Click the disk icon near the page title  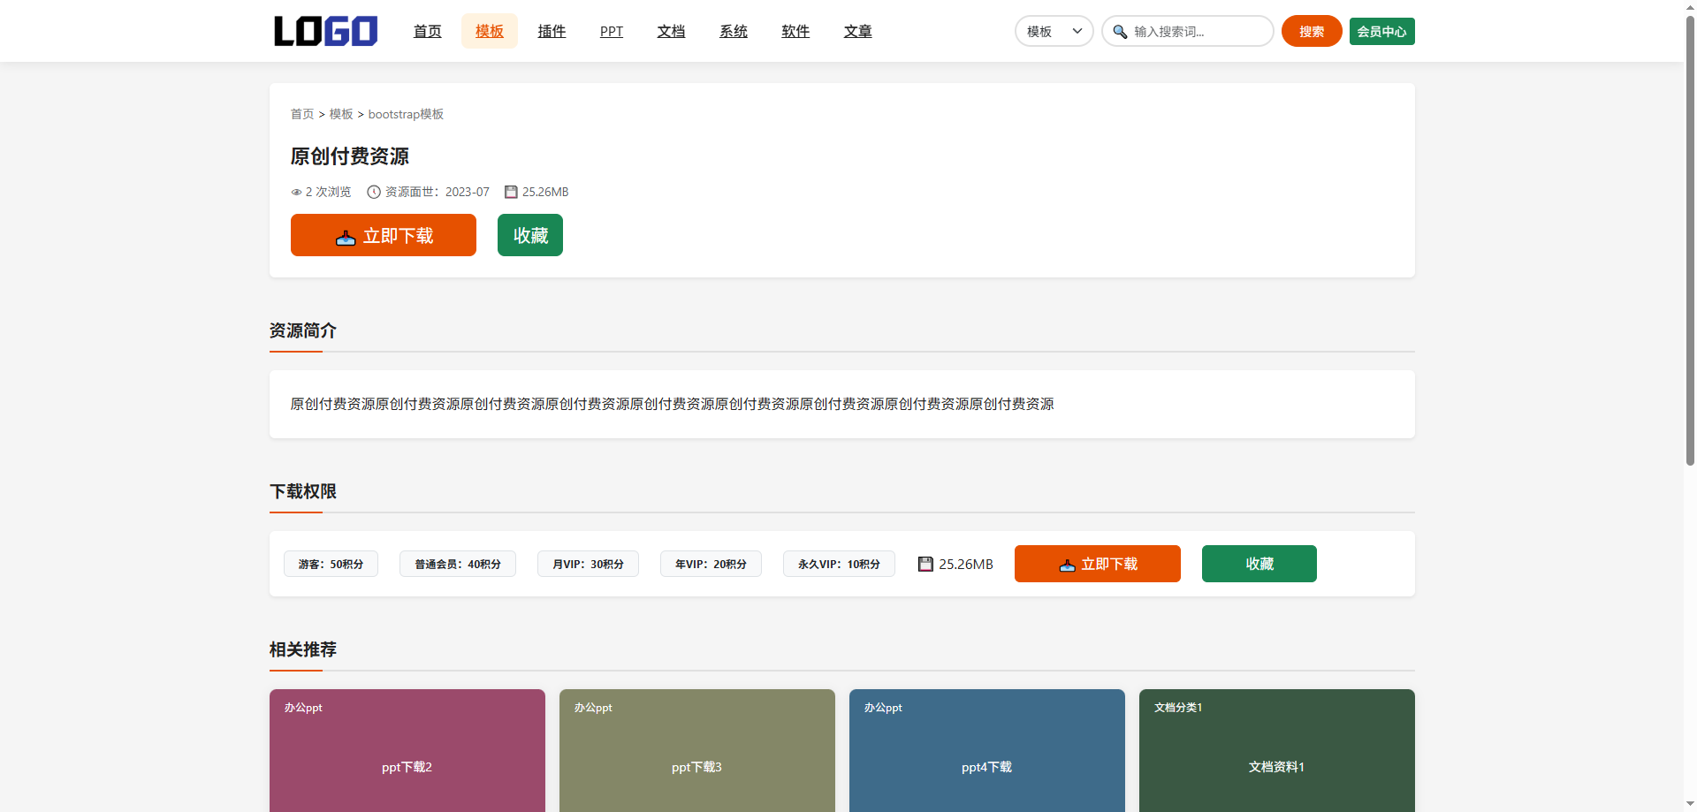511,192
